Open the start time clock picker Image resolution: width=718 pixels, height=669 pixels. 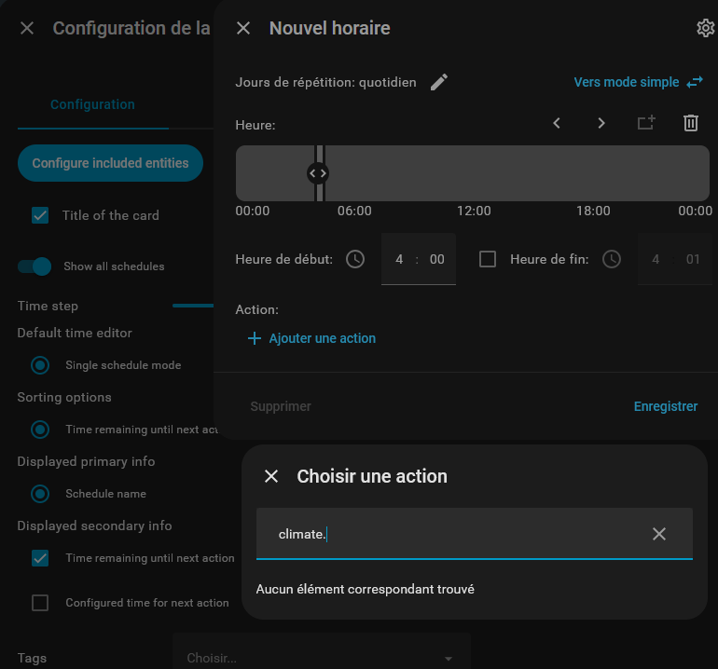tap(355, 259)
